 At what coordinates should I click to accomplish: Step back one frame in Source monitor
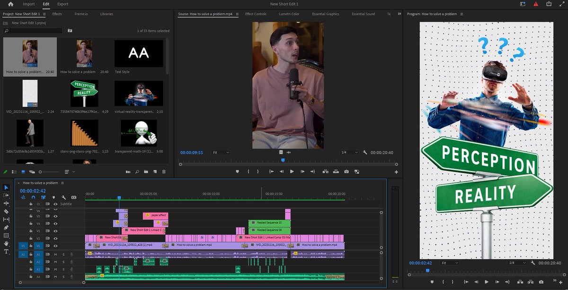tap(282, 171)
